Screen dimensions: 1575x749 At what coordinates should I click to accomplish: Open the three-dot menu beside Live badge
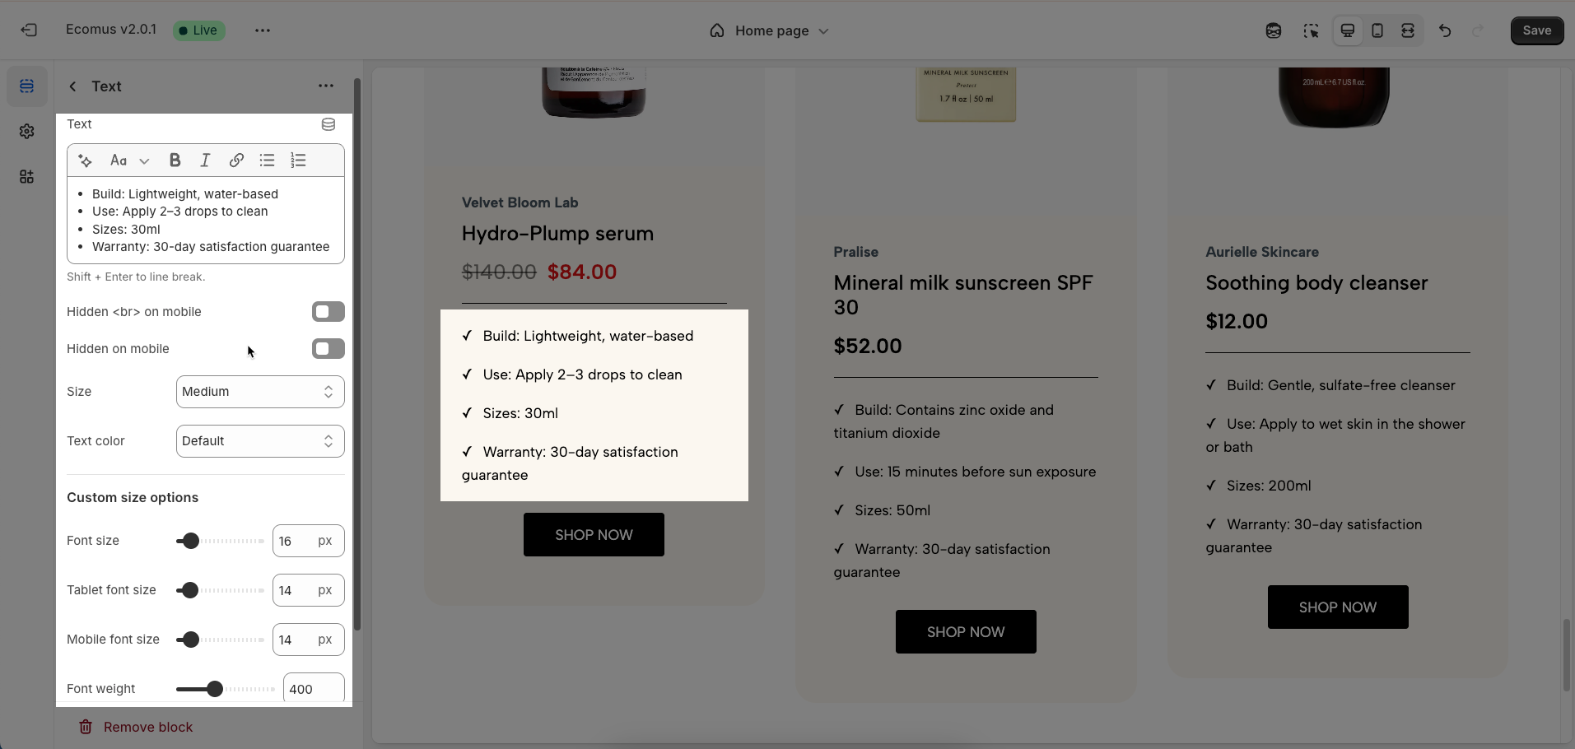(263, 30)
